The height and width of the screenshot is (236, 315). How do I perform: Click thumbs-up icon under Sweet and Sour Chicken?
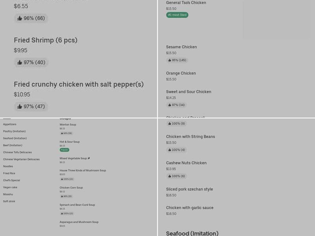170,105
